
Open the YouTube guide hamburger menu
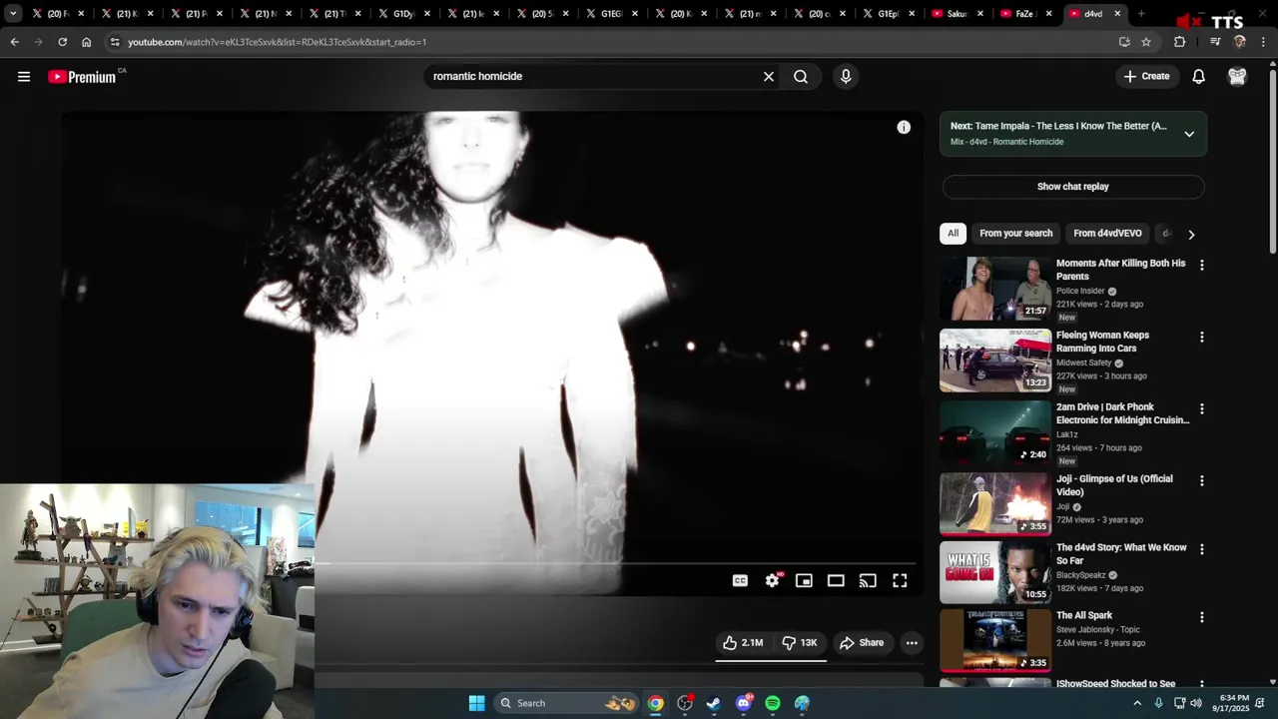24,77
